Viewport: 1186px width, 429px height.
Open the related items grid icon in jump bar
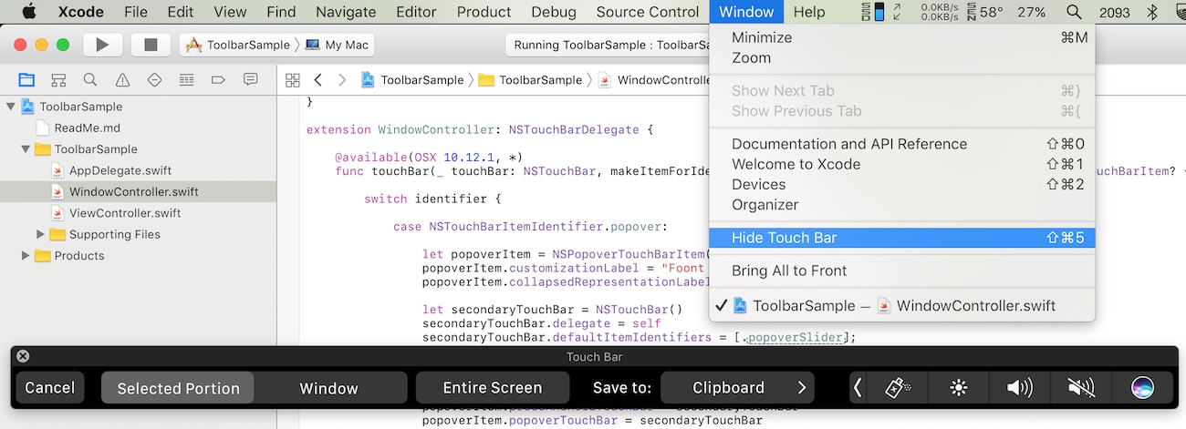pos(292,80)
